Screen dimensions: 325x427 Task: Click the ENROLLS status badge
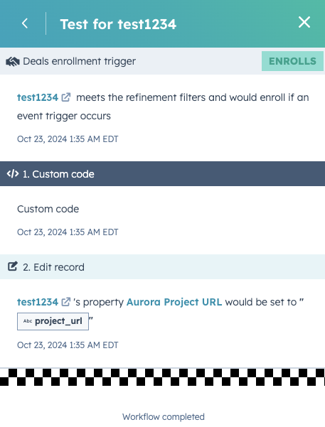pos(292,61)
